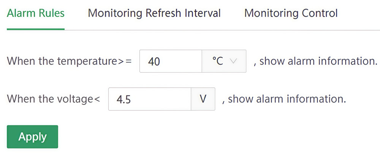Open the Monitoring Refresh Interval tab

point(154,13)
